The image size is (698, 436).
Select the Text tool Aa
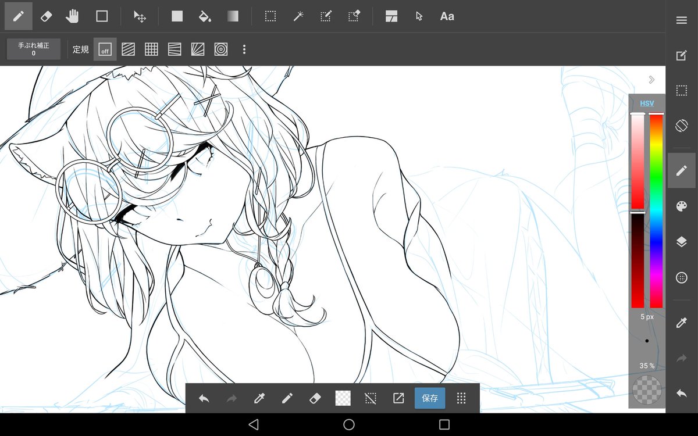(447, 16)
